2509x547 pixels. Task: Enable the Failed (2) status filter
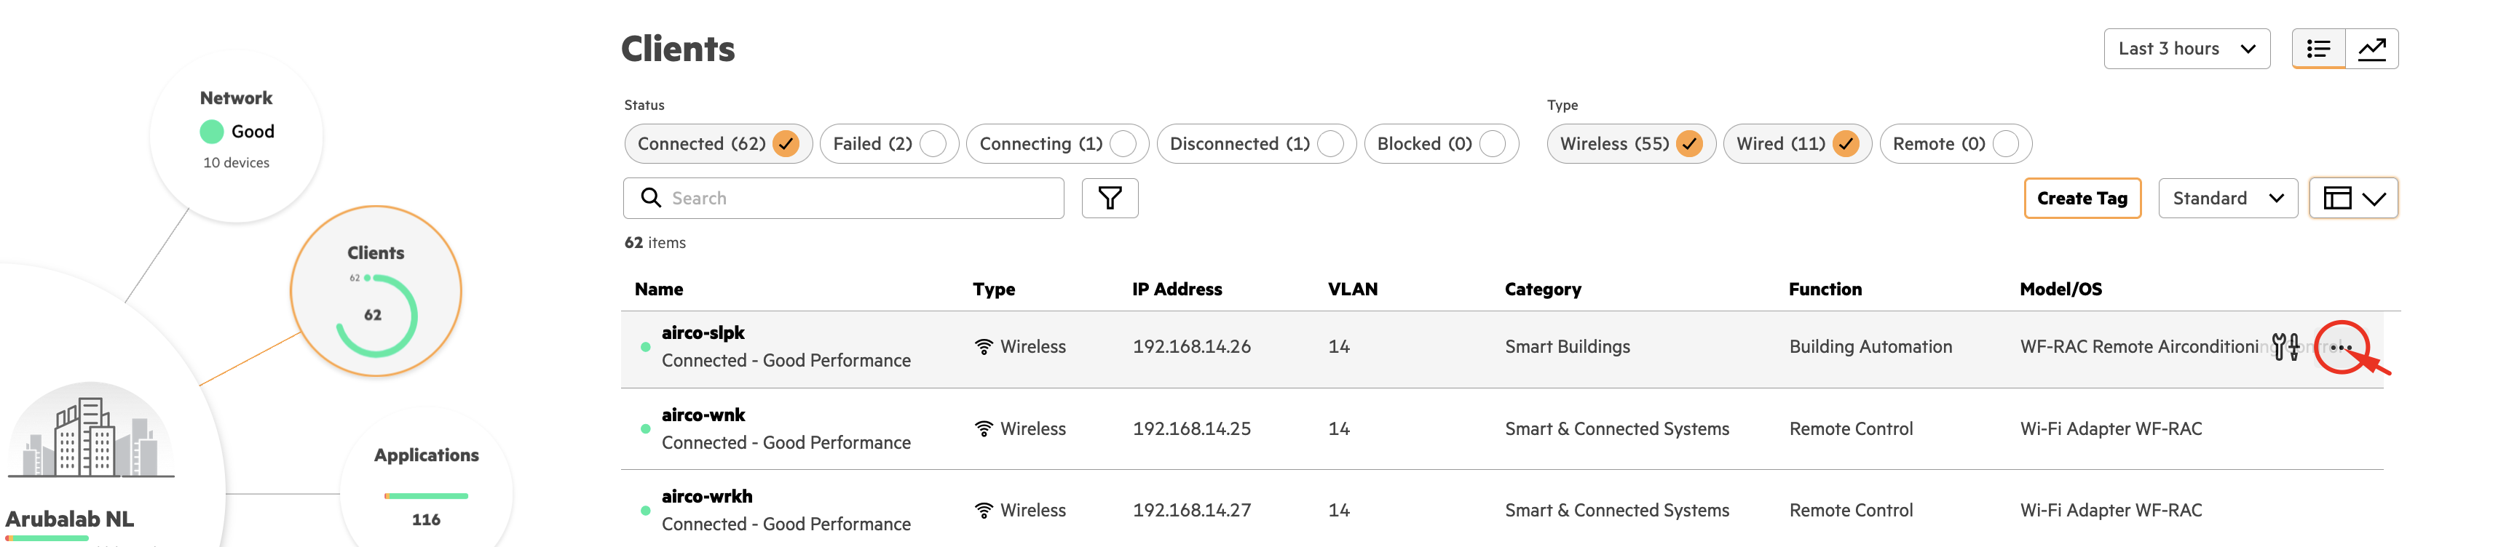coord(932,144)
